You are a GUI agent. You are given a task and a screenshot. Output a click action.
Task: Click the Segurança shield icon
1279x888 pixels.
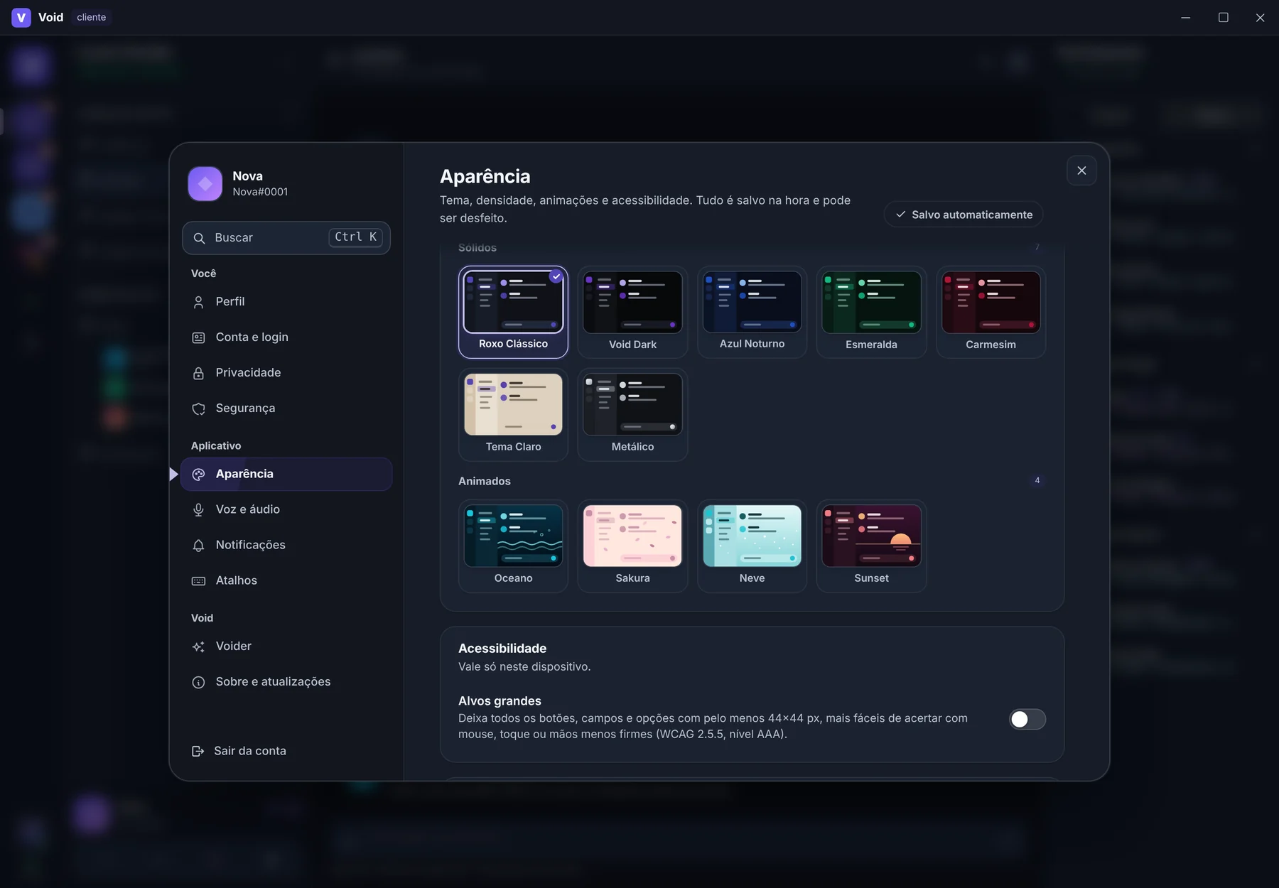[198, 408]
